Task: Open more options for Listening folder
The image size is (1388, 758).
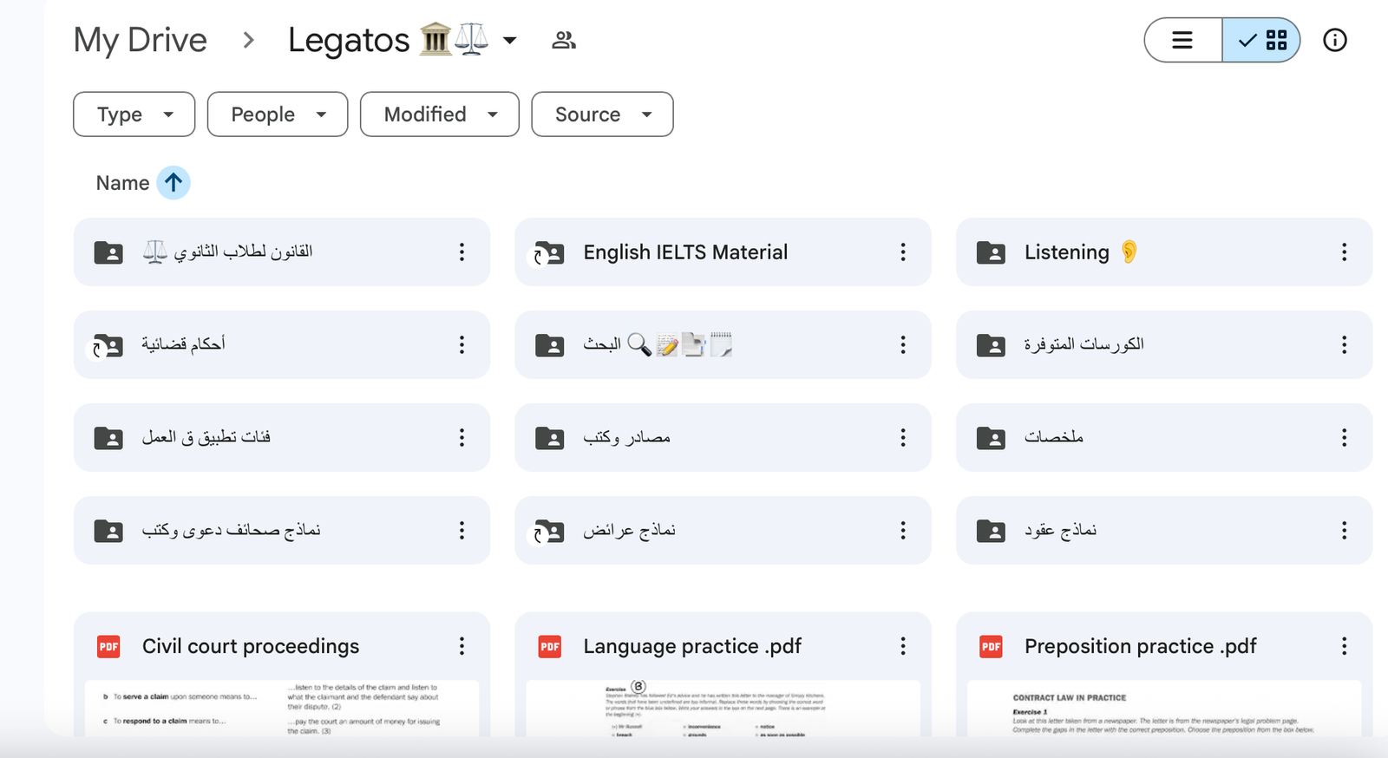Action: (x=1343, y=252)
